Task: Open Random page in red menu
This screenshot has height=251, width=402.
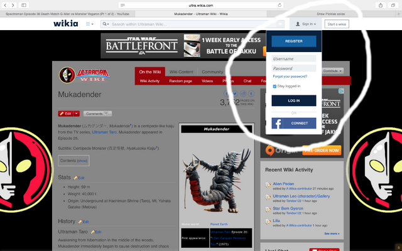Action: pos(180,81)
